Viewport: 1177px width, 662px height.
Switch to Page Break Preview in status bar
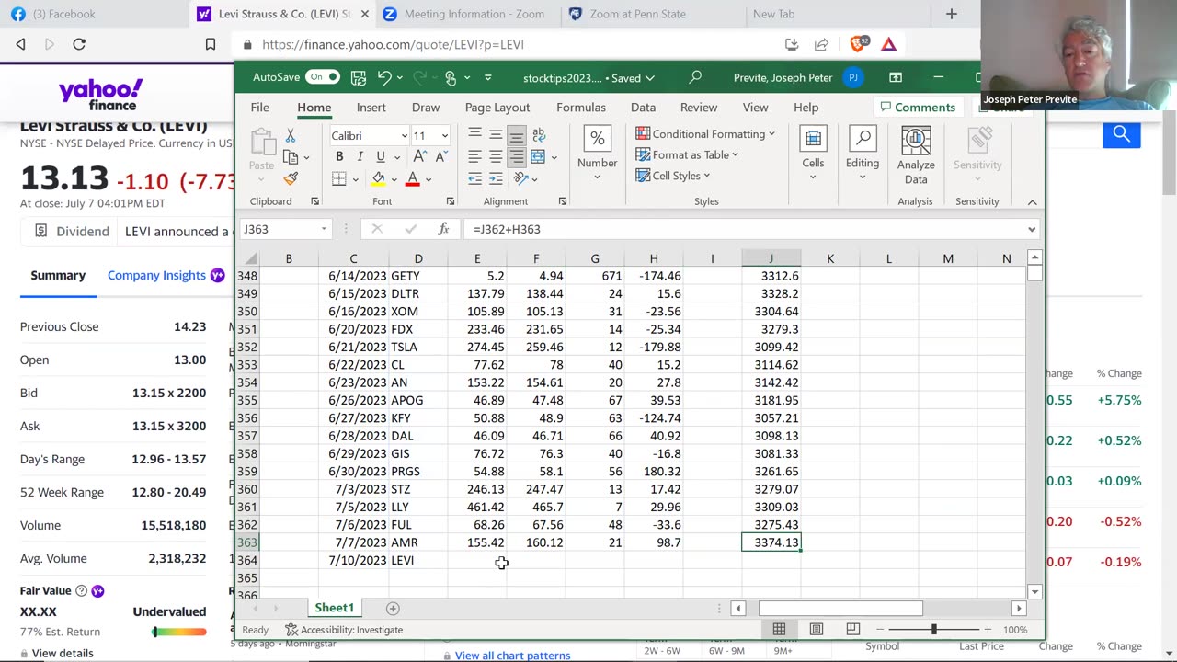click(x=852, y=630)
